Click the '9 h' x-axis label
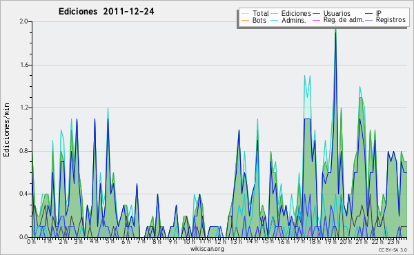 (172, 242)
